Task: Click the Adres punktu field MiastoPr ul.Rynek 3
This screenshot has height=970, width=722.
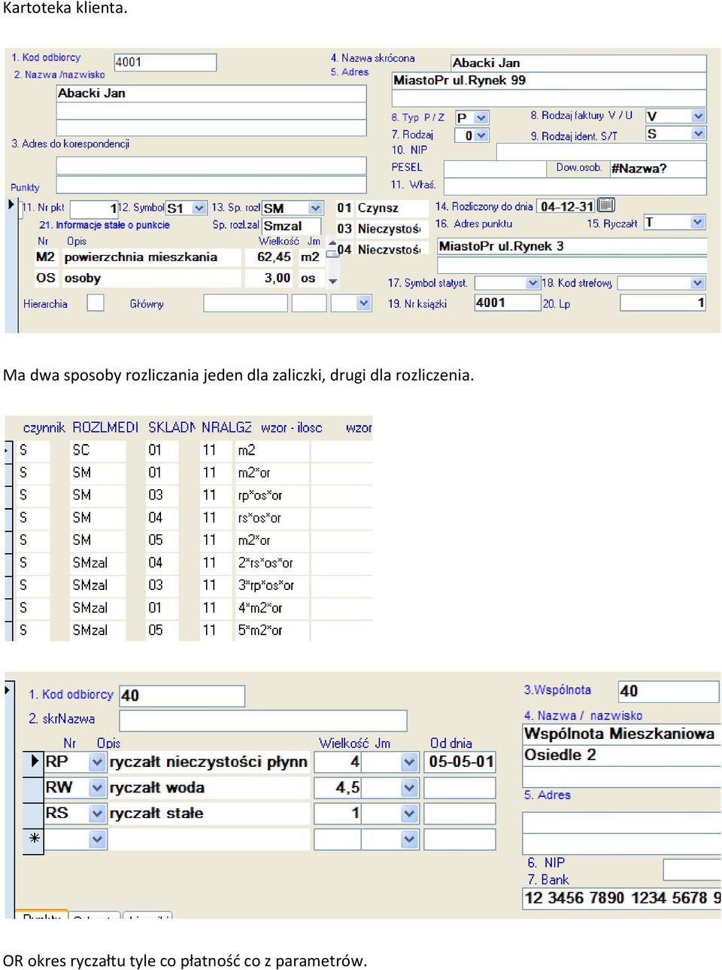Action: coord(572,246)
